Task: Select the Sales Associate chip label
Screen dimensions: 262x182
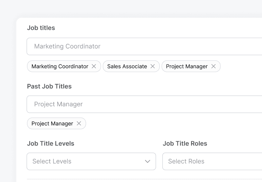Action: tap(127, 67)
